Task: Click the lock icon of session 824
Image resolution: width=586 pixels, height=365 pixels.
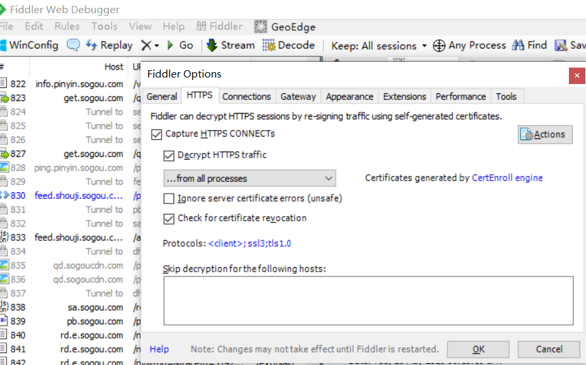Action: pyautogui.click(x=4, y=112)
